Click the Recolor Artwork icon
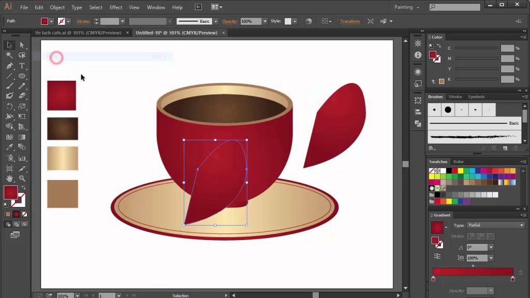The image size is (530, 298). pos(308,21)
